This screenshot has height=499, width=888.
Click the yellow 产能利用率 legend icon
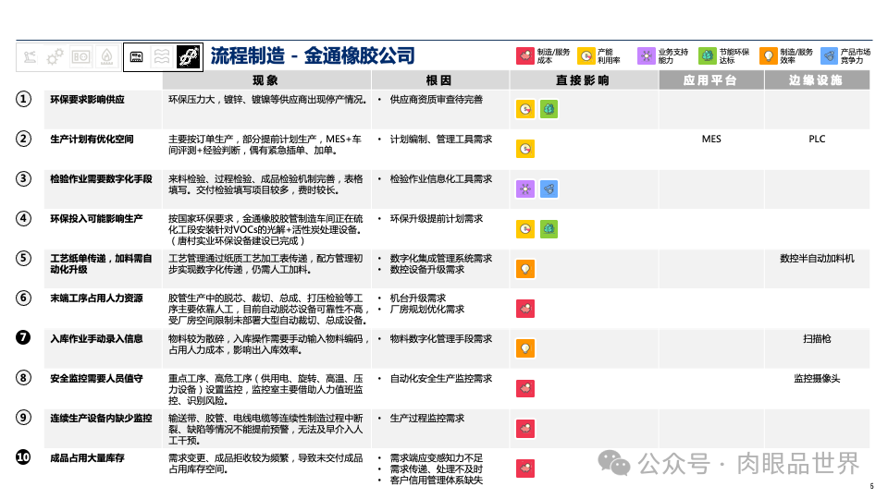[x=586, y=56]
